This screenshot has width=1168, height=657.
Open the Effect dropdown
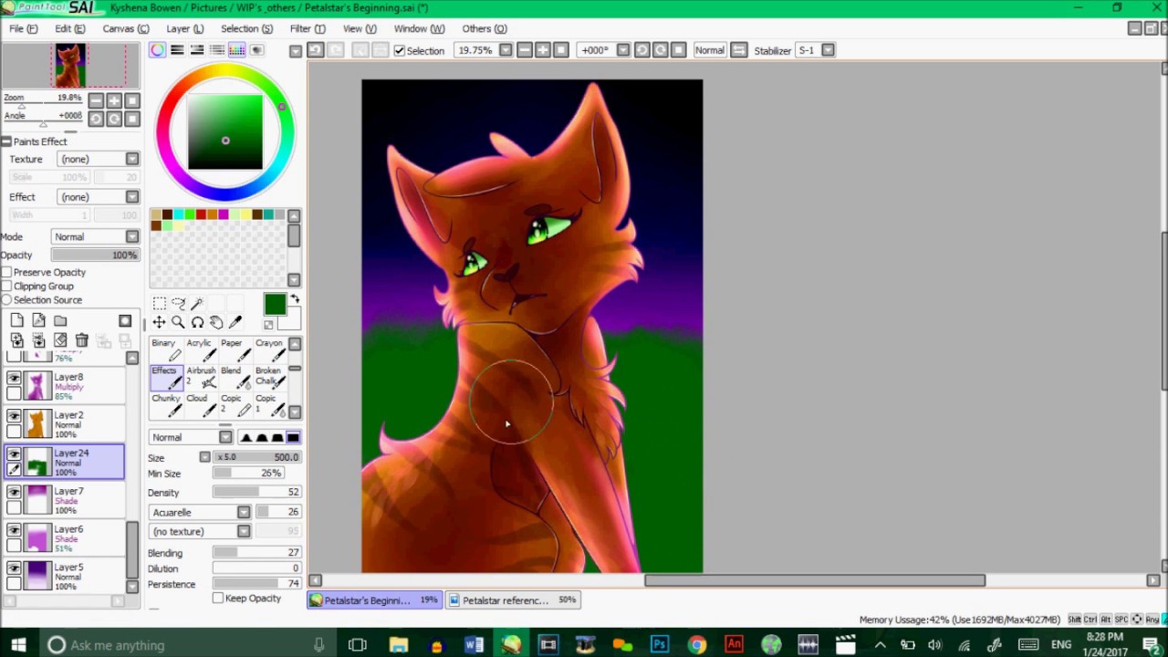point(99,197)
